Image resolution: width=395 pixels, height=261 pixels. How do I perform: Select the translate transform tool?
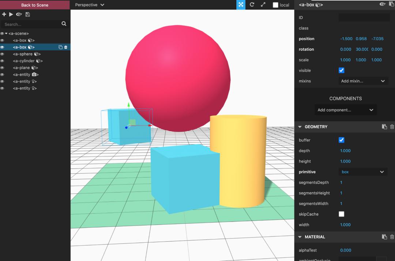coord(241,5)
